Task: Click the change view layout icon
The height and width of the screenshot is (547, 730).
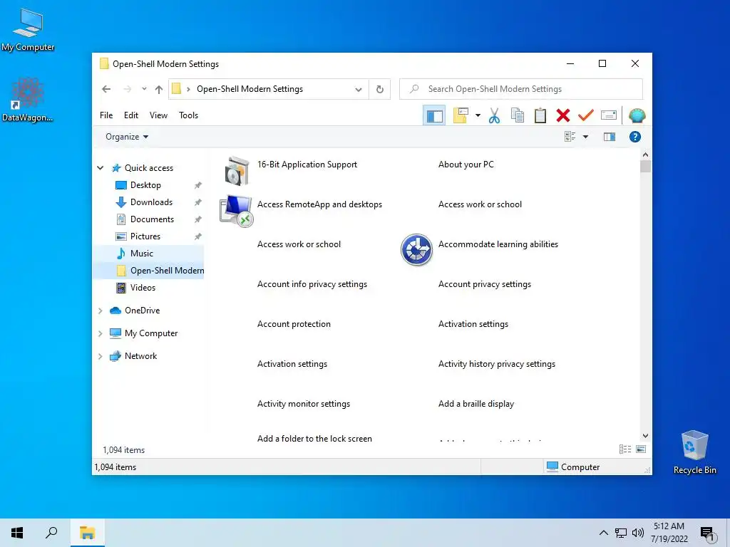Action: [570, 137]
